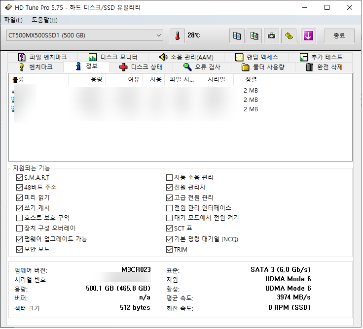
Task: Select the 벤치마크 tab
Action: [36, 67]
